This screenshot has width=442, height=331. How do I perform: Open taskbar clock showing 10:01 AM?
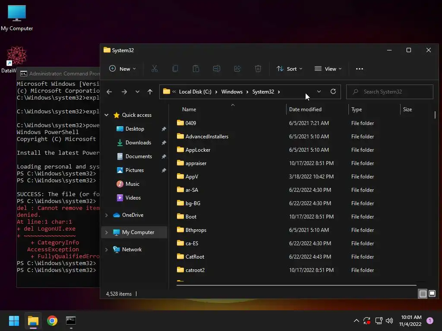point(411,321)
